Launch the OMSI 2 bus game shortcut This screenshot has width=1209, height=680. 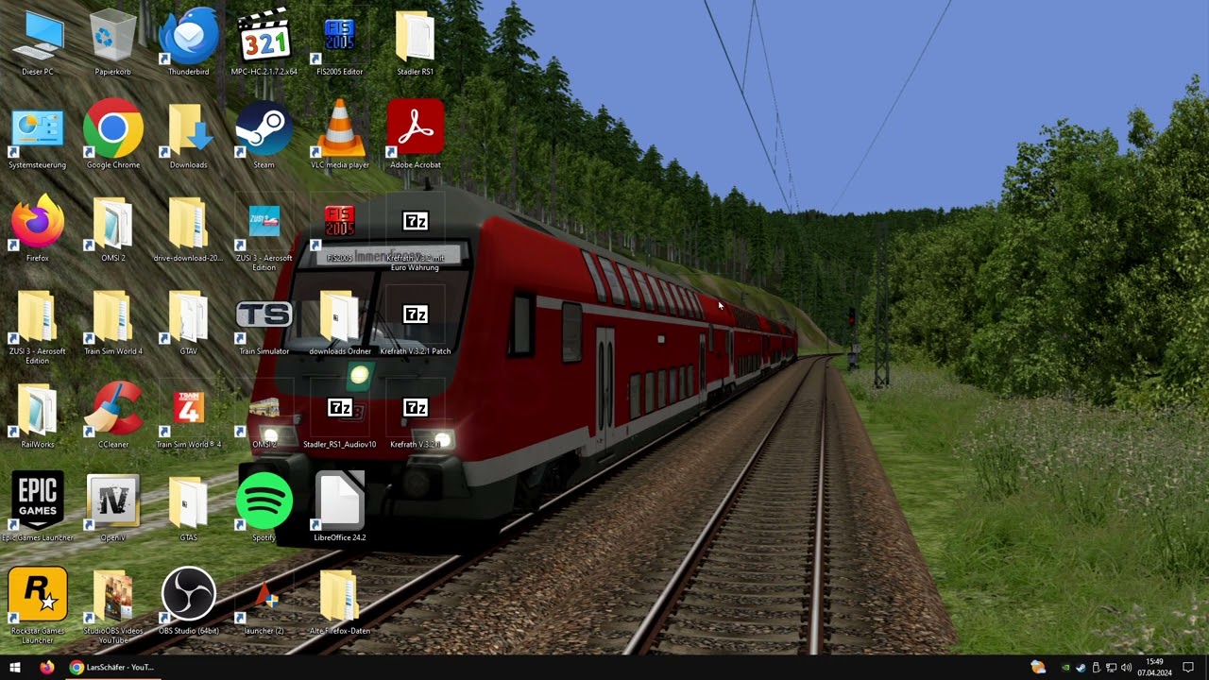(264, 416)
